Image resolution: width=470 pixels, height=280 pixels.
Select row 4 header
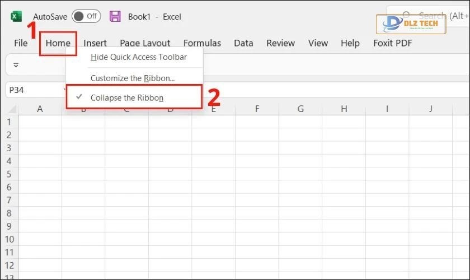9,161
